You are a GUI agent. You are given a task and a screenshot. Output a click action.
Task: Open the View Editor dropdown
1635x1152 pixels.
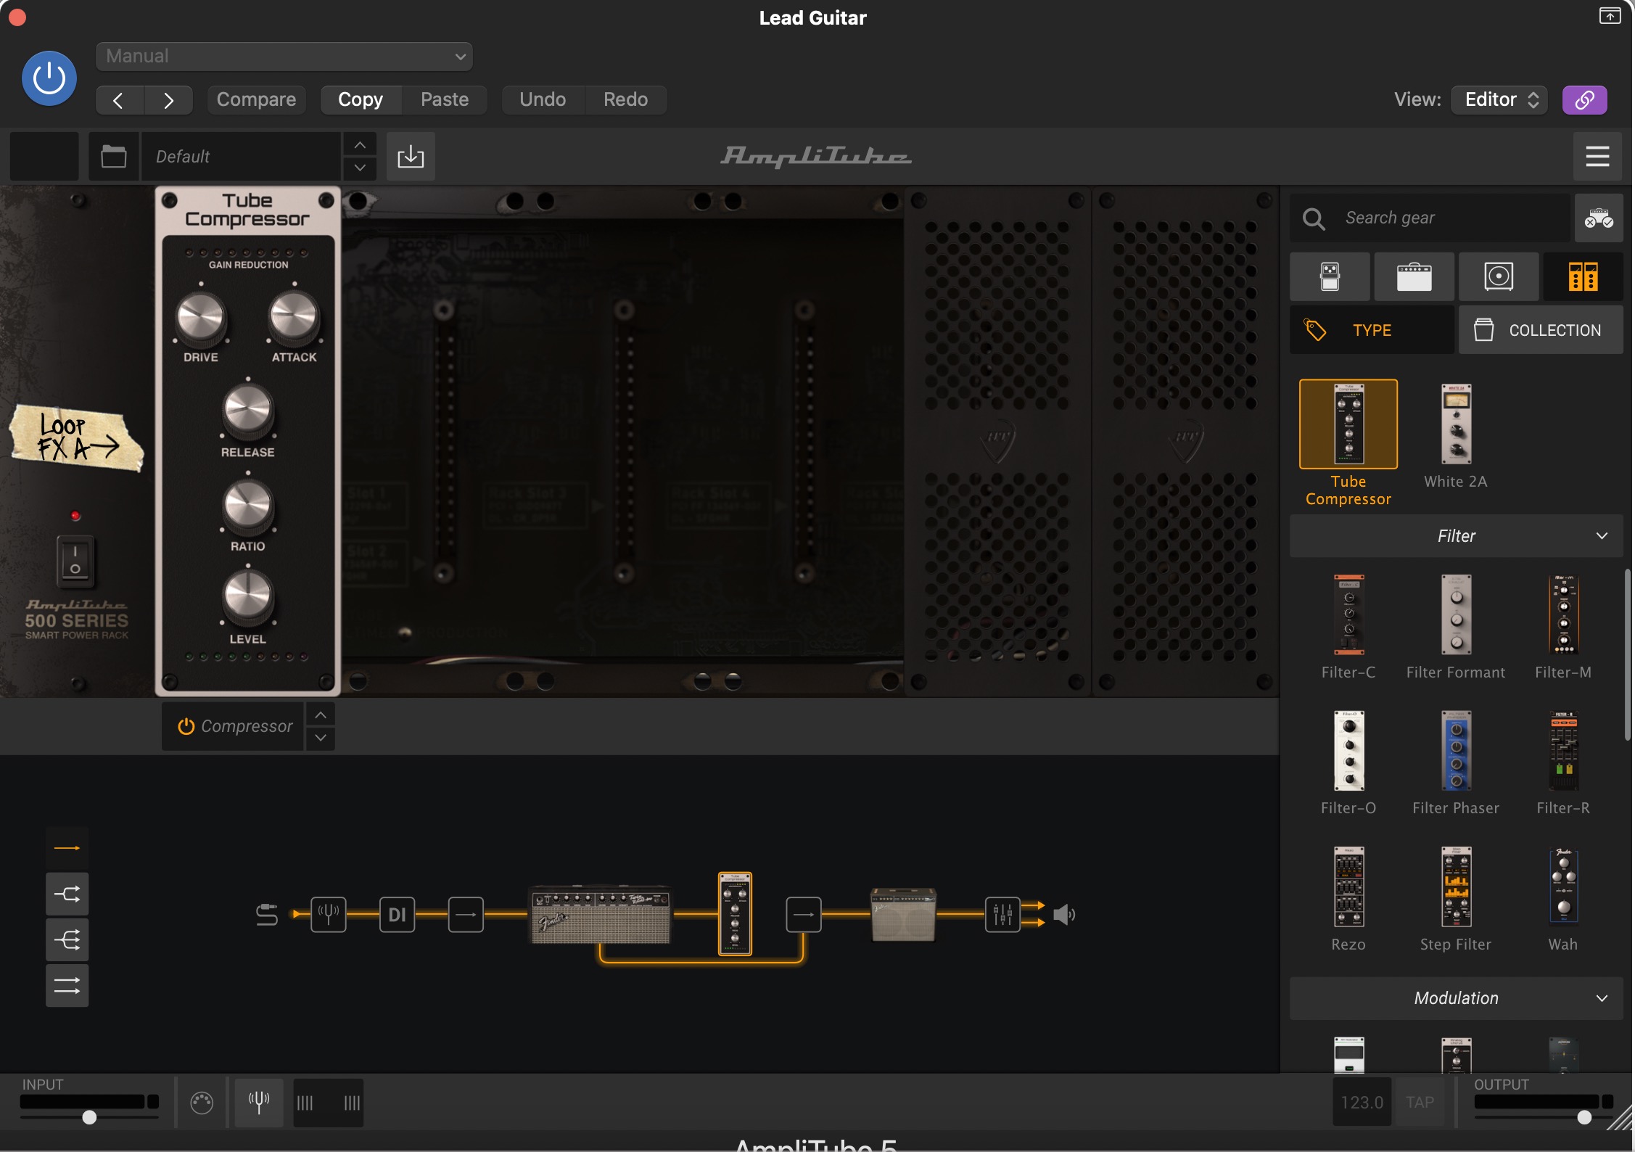pos(1499,99)
